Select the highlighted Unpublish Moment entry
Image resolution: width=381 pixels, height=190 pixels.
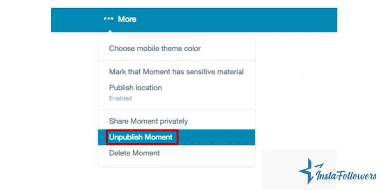click(141, 137)
